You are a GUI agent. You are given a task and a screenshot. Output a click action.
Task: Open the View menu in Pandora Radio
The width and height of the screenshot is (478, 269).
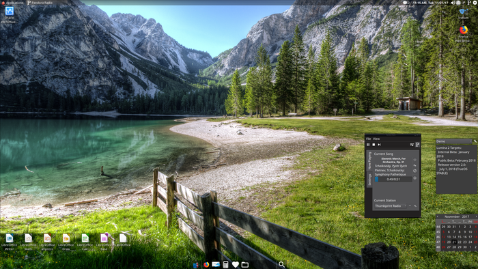click(376, 139)
